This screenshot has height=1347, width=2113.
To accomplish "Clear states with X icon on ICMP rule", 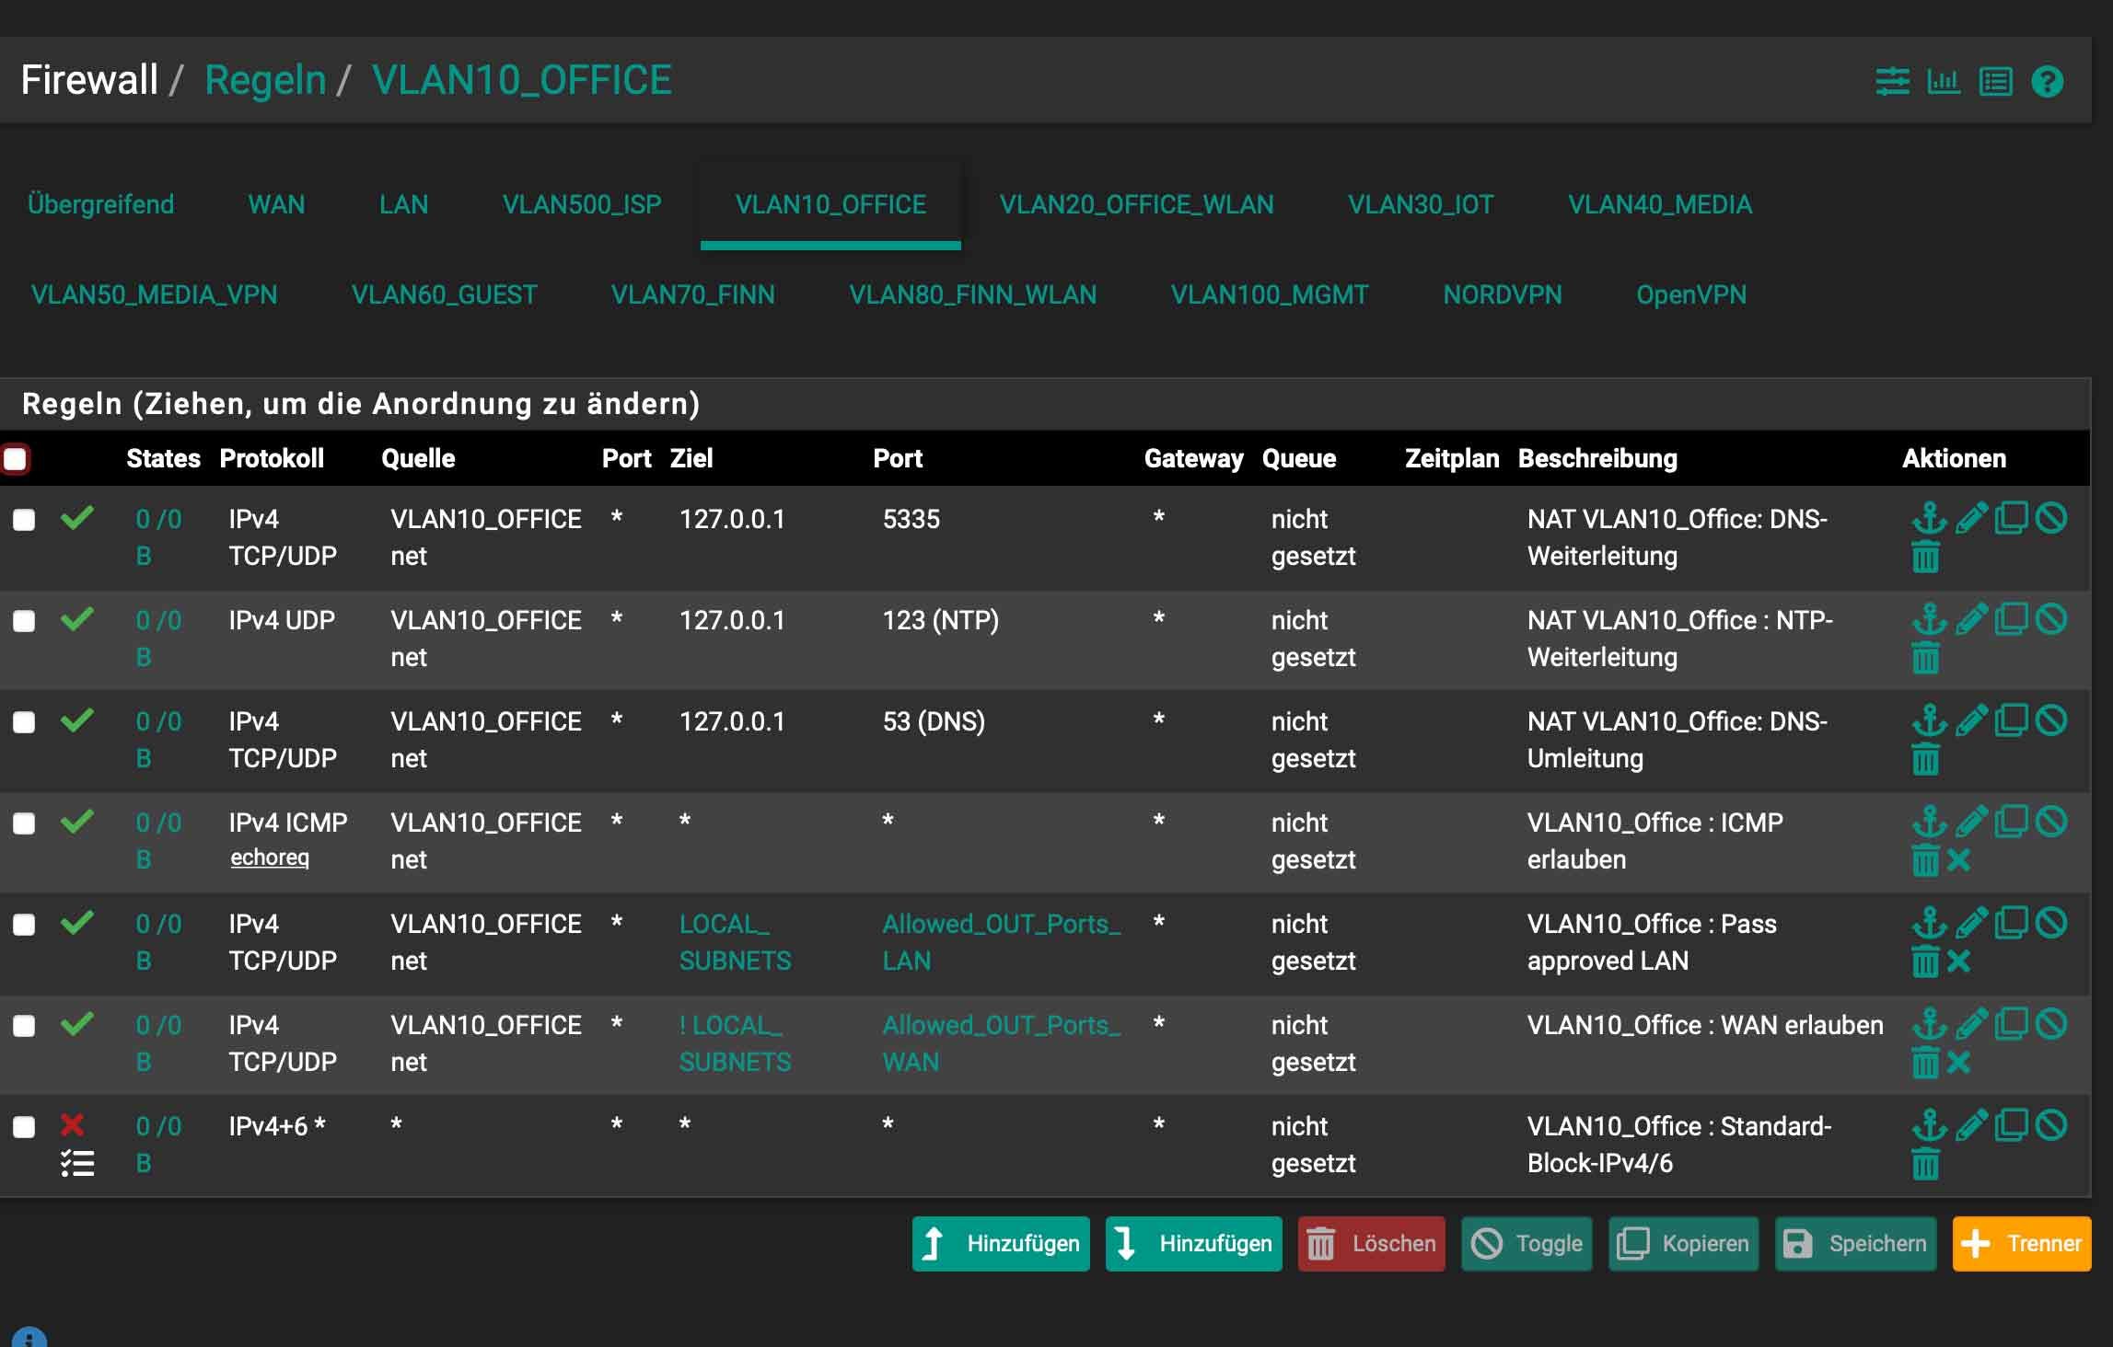I will coord(1959,860).
